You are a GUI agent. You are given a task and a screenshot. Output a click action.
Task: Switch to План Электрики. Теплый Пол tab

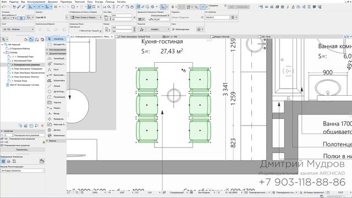tap(134, 37)
